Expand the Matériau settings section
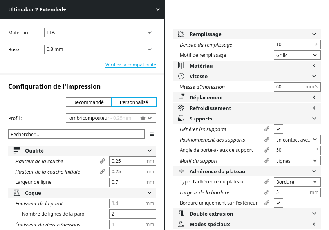 247,66
